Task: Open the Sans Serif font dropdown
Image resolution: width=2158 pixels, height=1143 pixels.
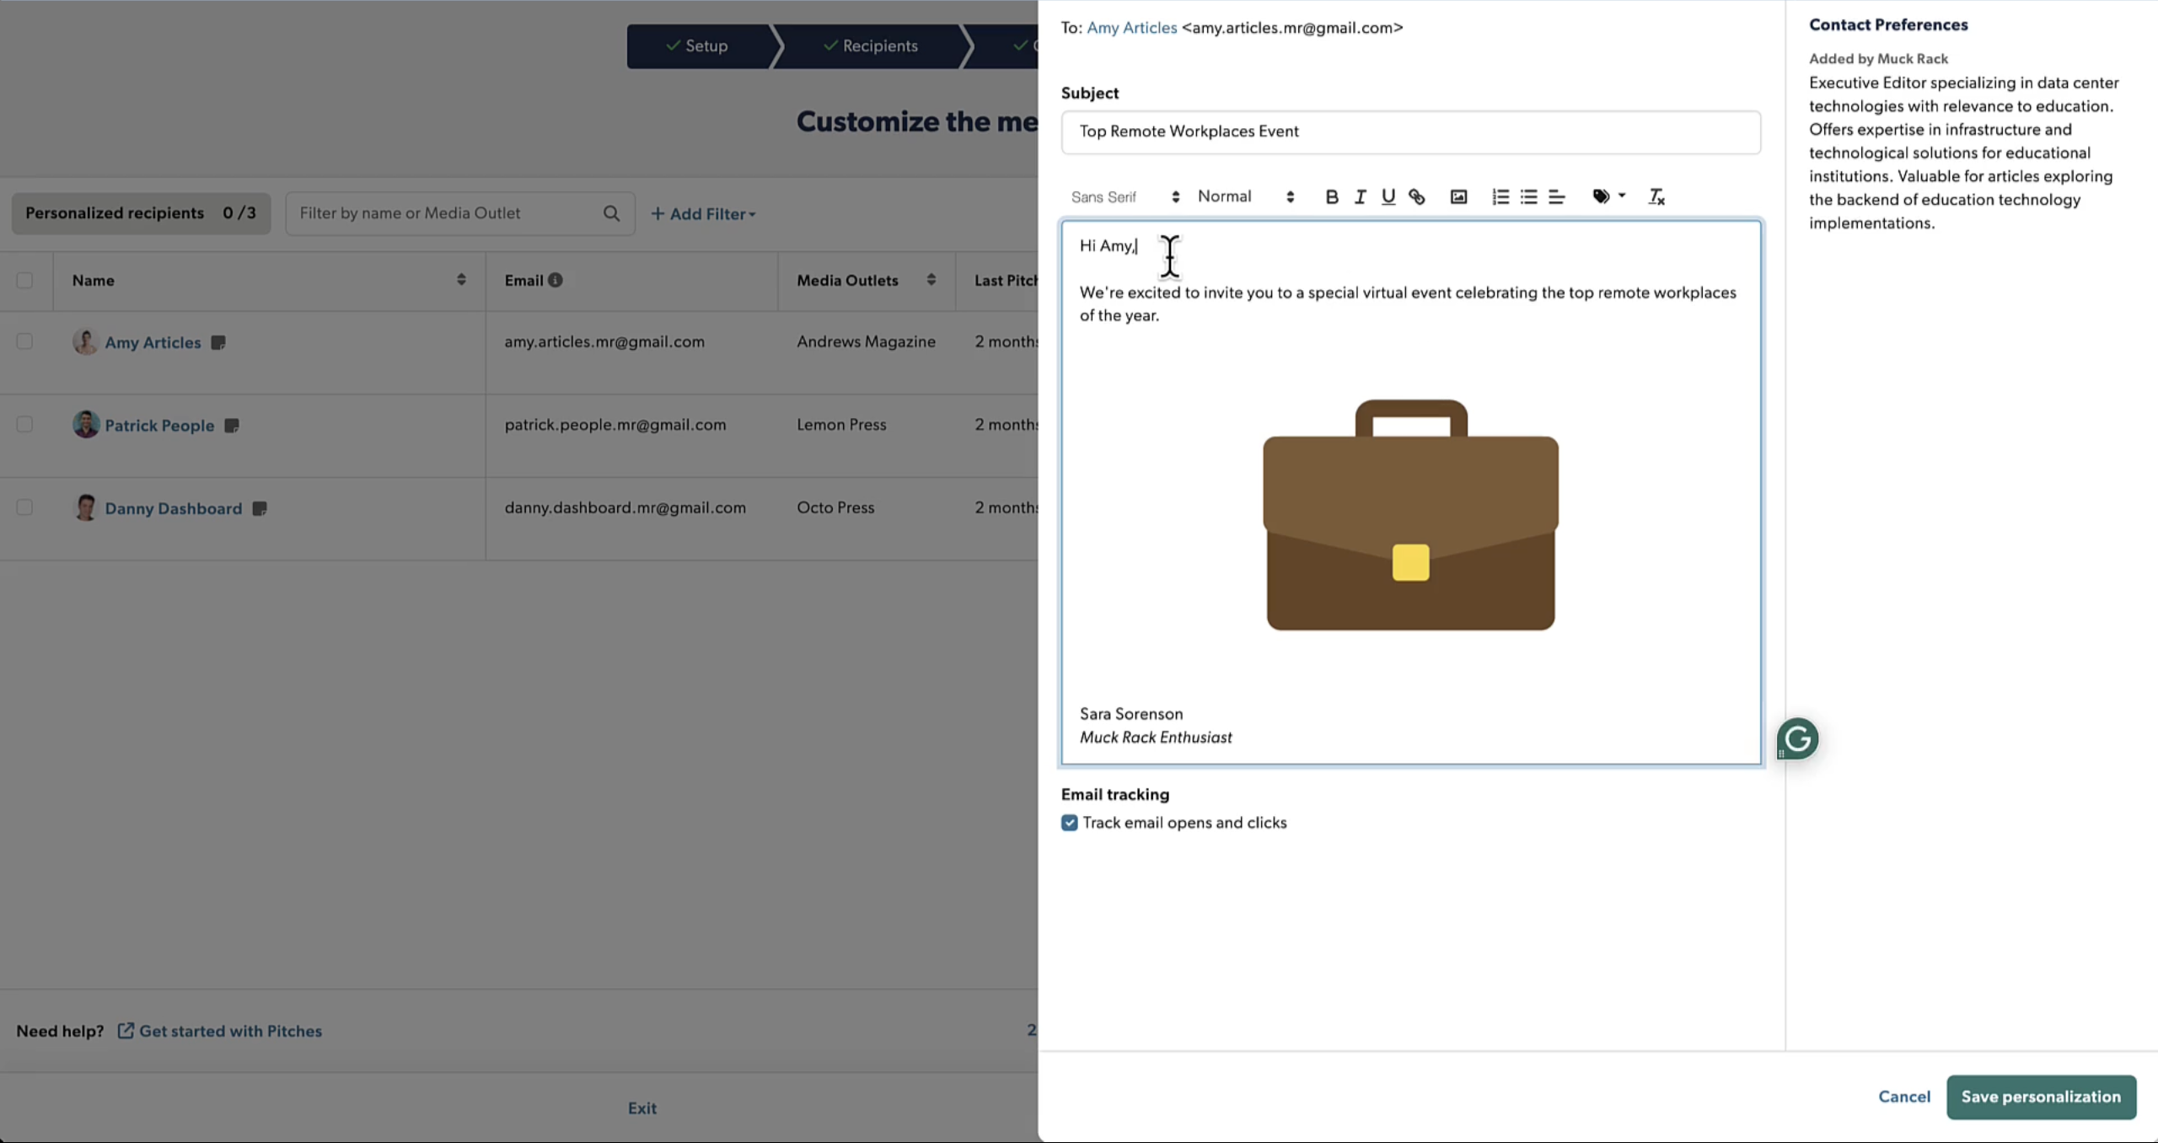Action: pyautogui.click(x=1125, y=197)
